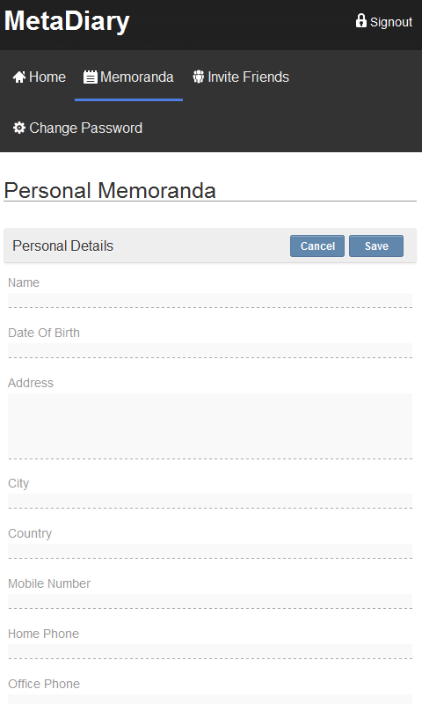
Task: Click the Memoranda notepad icon
Action: 91,77
